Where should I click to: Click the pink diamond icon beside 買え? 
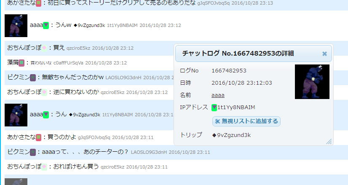(44, 48)
